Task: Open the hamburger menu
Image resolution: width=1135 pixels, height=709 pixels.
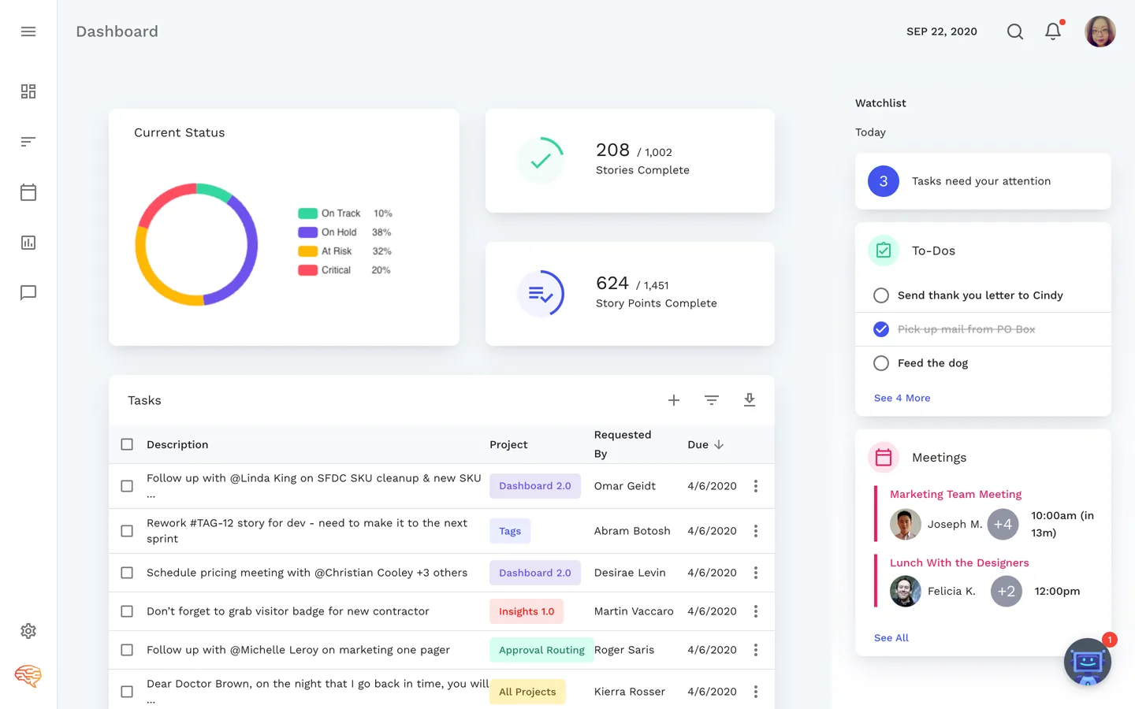Action: tap(28, 32)
